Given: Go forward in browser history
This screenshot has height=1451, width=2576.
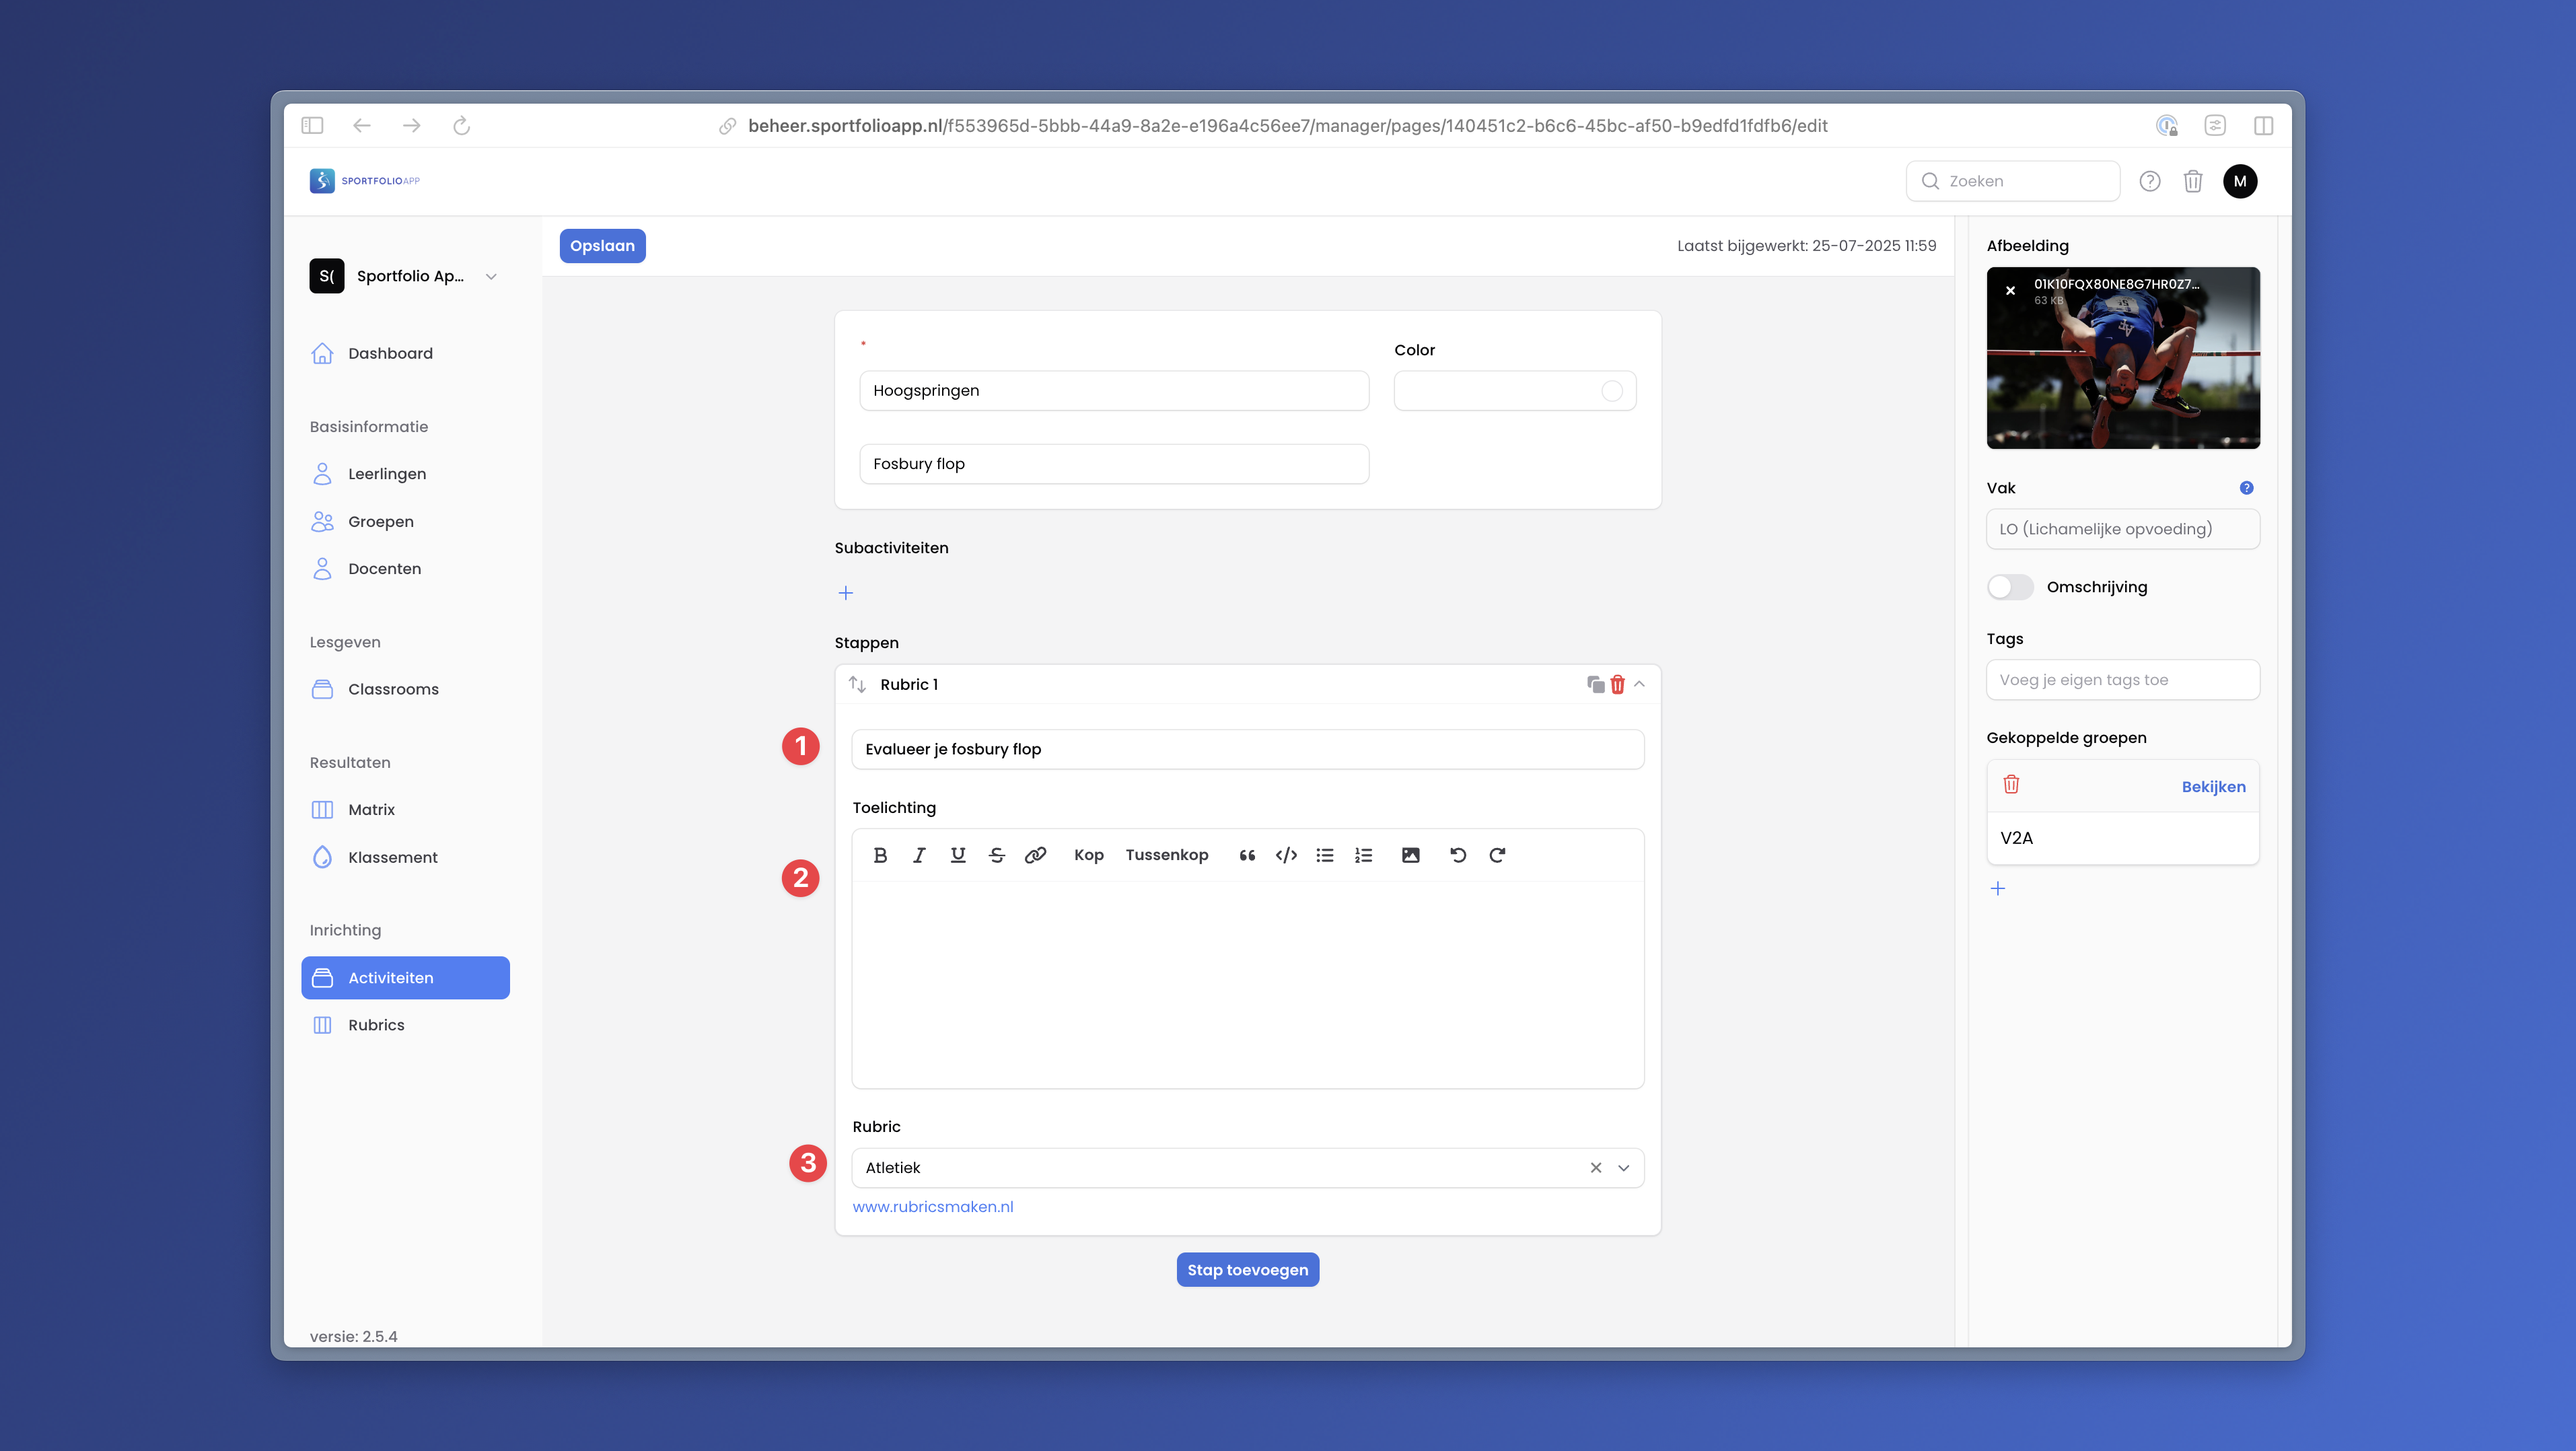Looking at the screenshot, I should pos(411,125).
